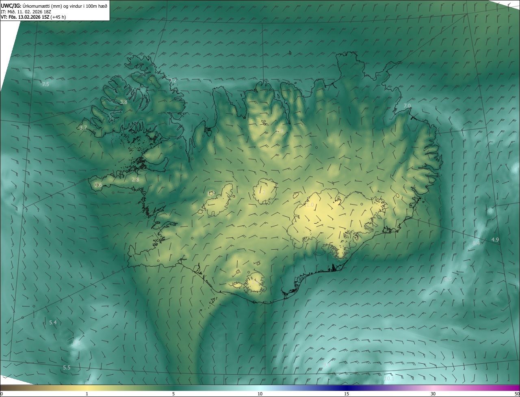520x397 pixels.
Task: Select the 15 mark on the legend
Action: click(347, 394)
